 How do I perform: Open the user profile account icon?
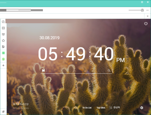click(x=142, y=10)
